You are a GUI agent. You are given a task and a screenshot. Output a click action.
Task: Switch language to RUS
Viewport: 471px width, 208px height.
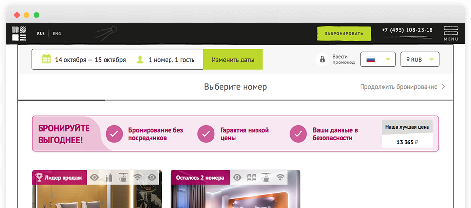41,34
